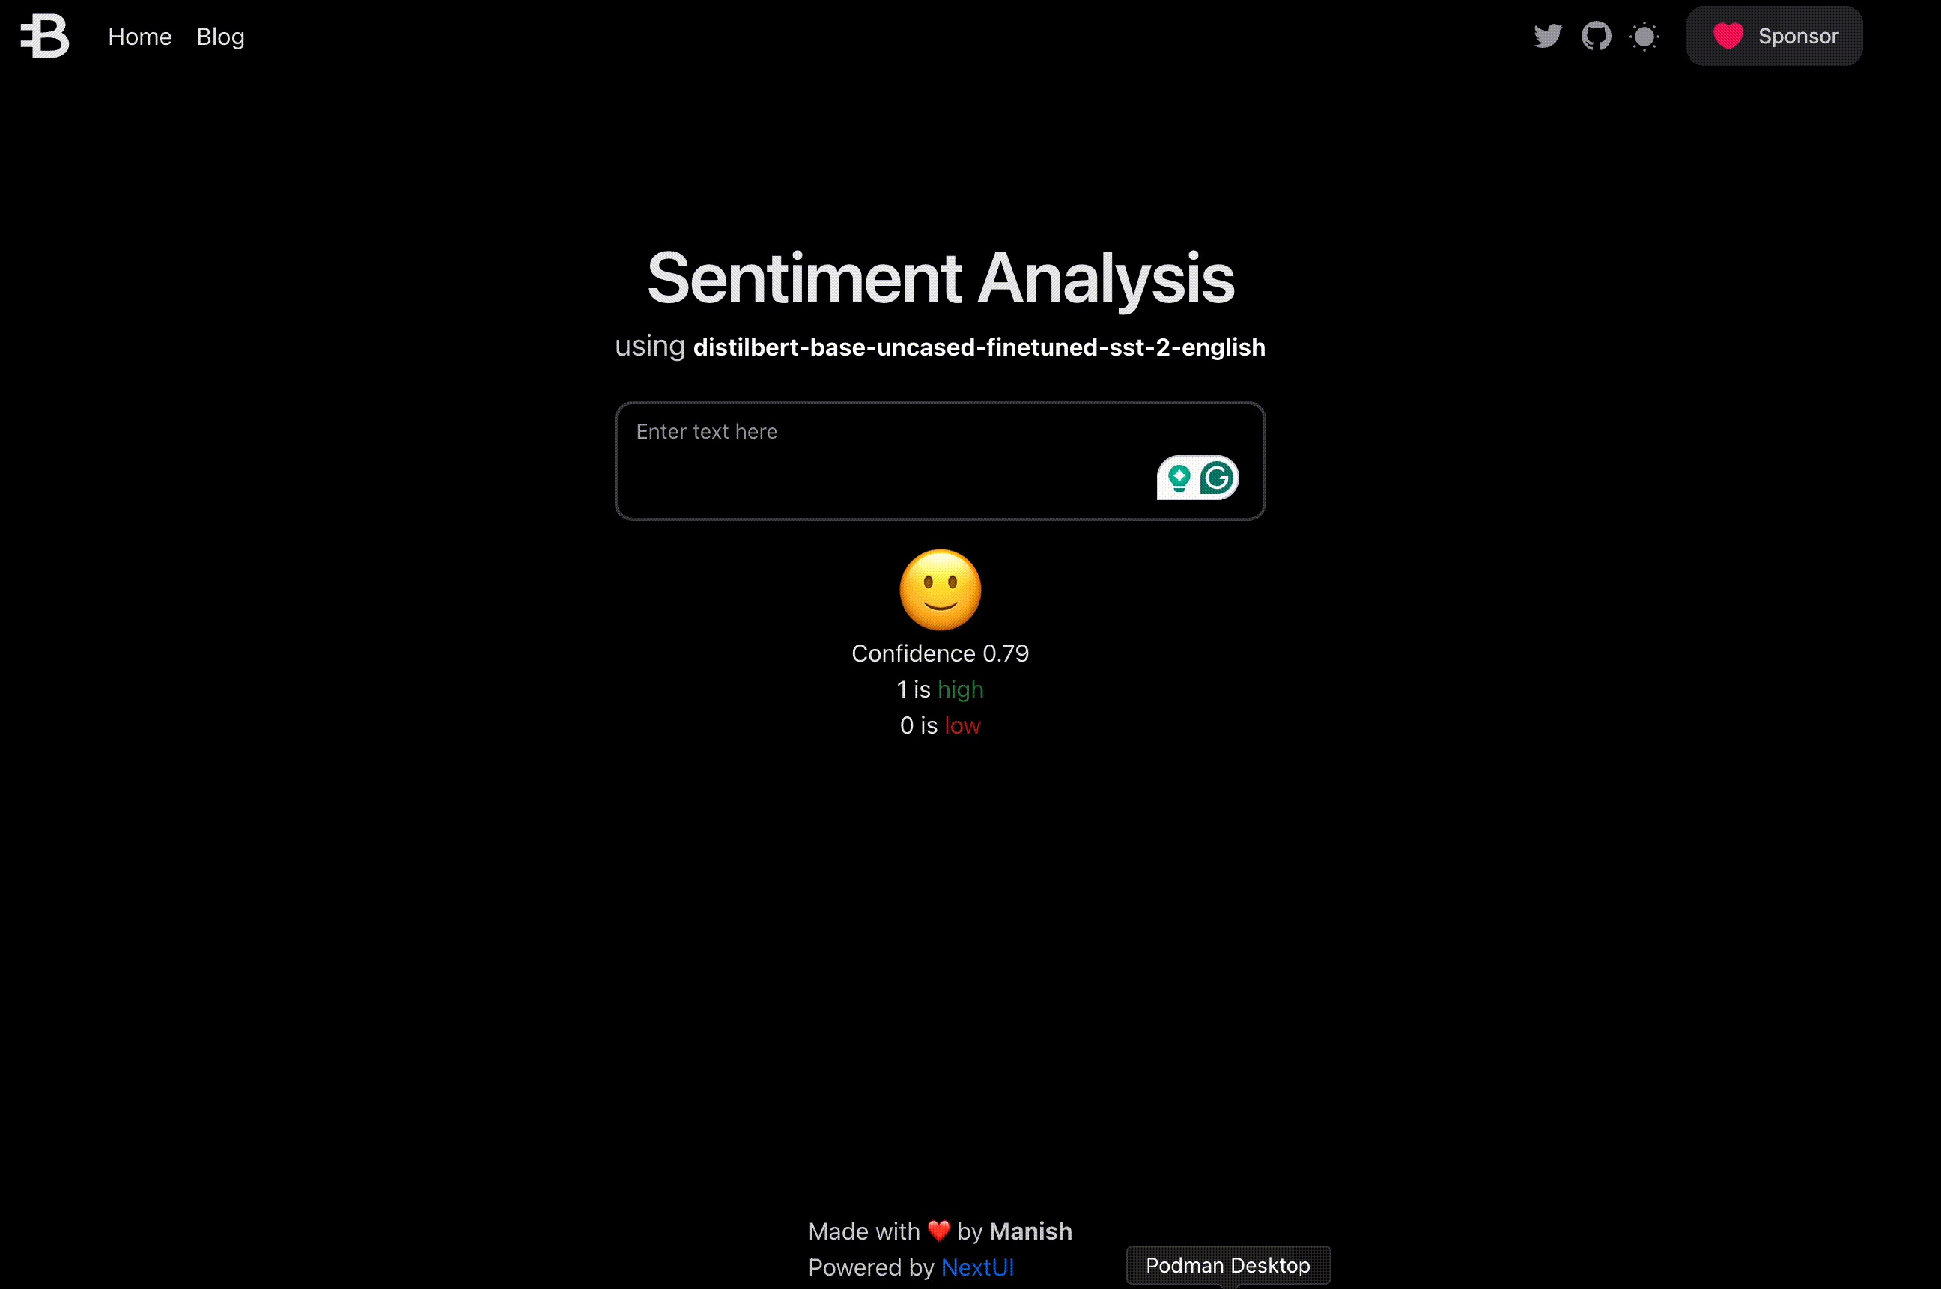Enable Sponsor support toggle button
The height and width of the screenshot is (1289, 1941).
pyautogui.click(x=1774, y=34)
